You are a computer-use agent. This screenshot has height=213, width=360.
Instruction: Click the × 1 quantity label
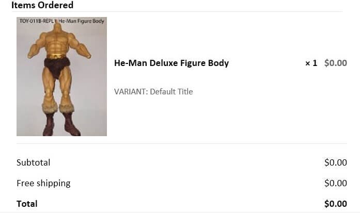(311, 63)
